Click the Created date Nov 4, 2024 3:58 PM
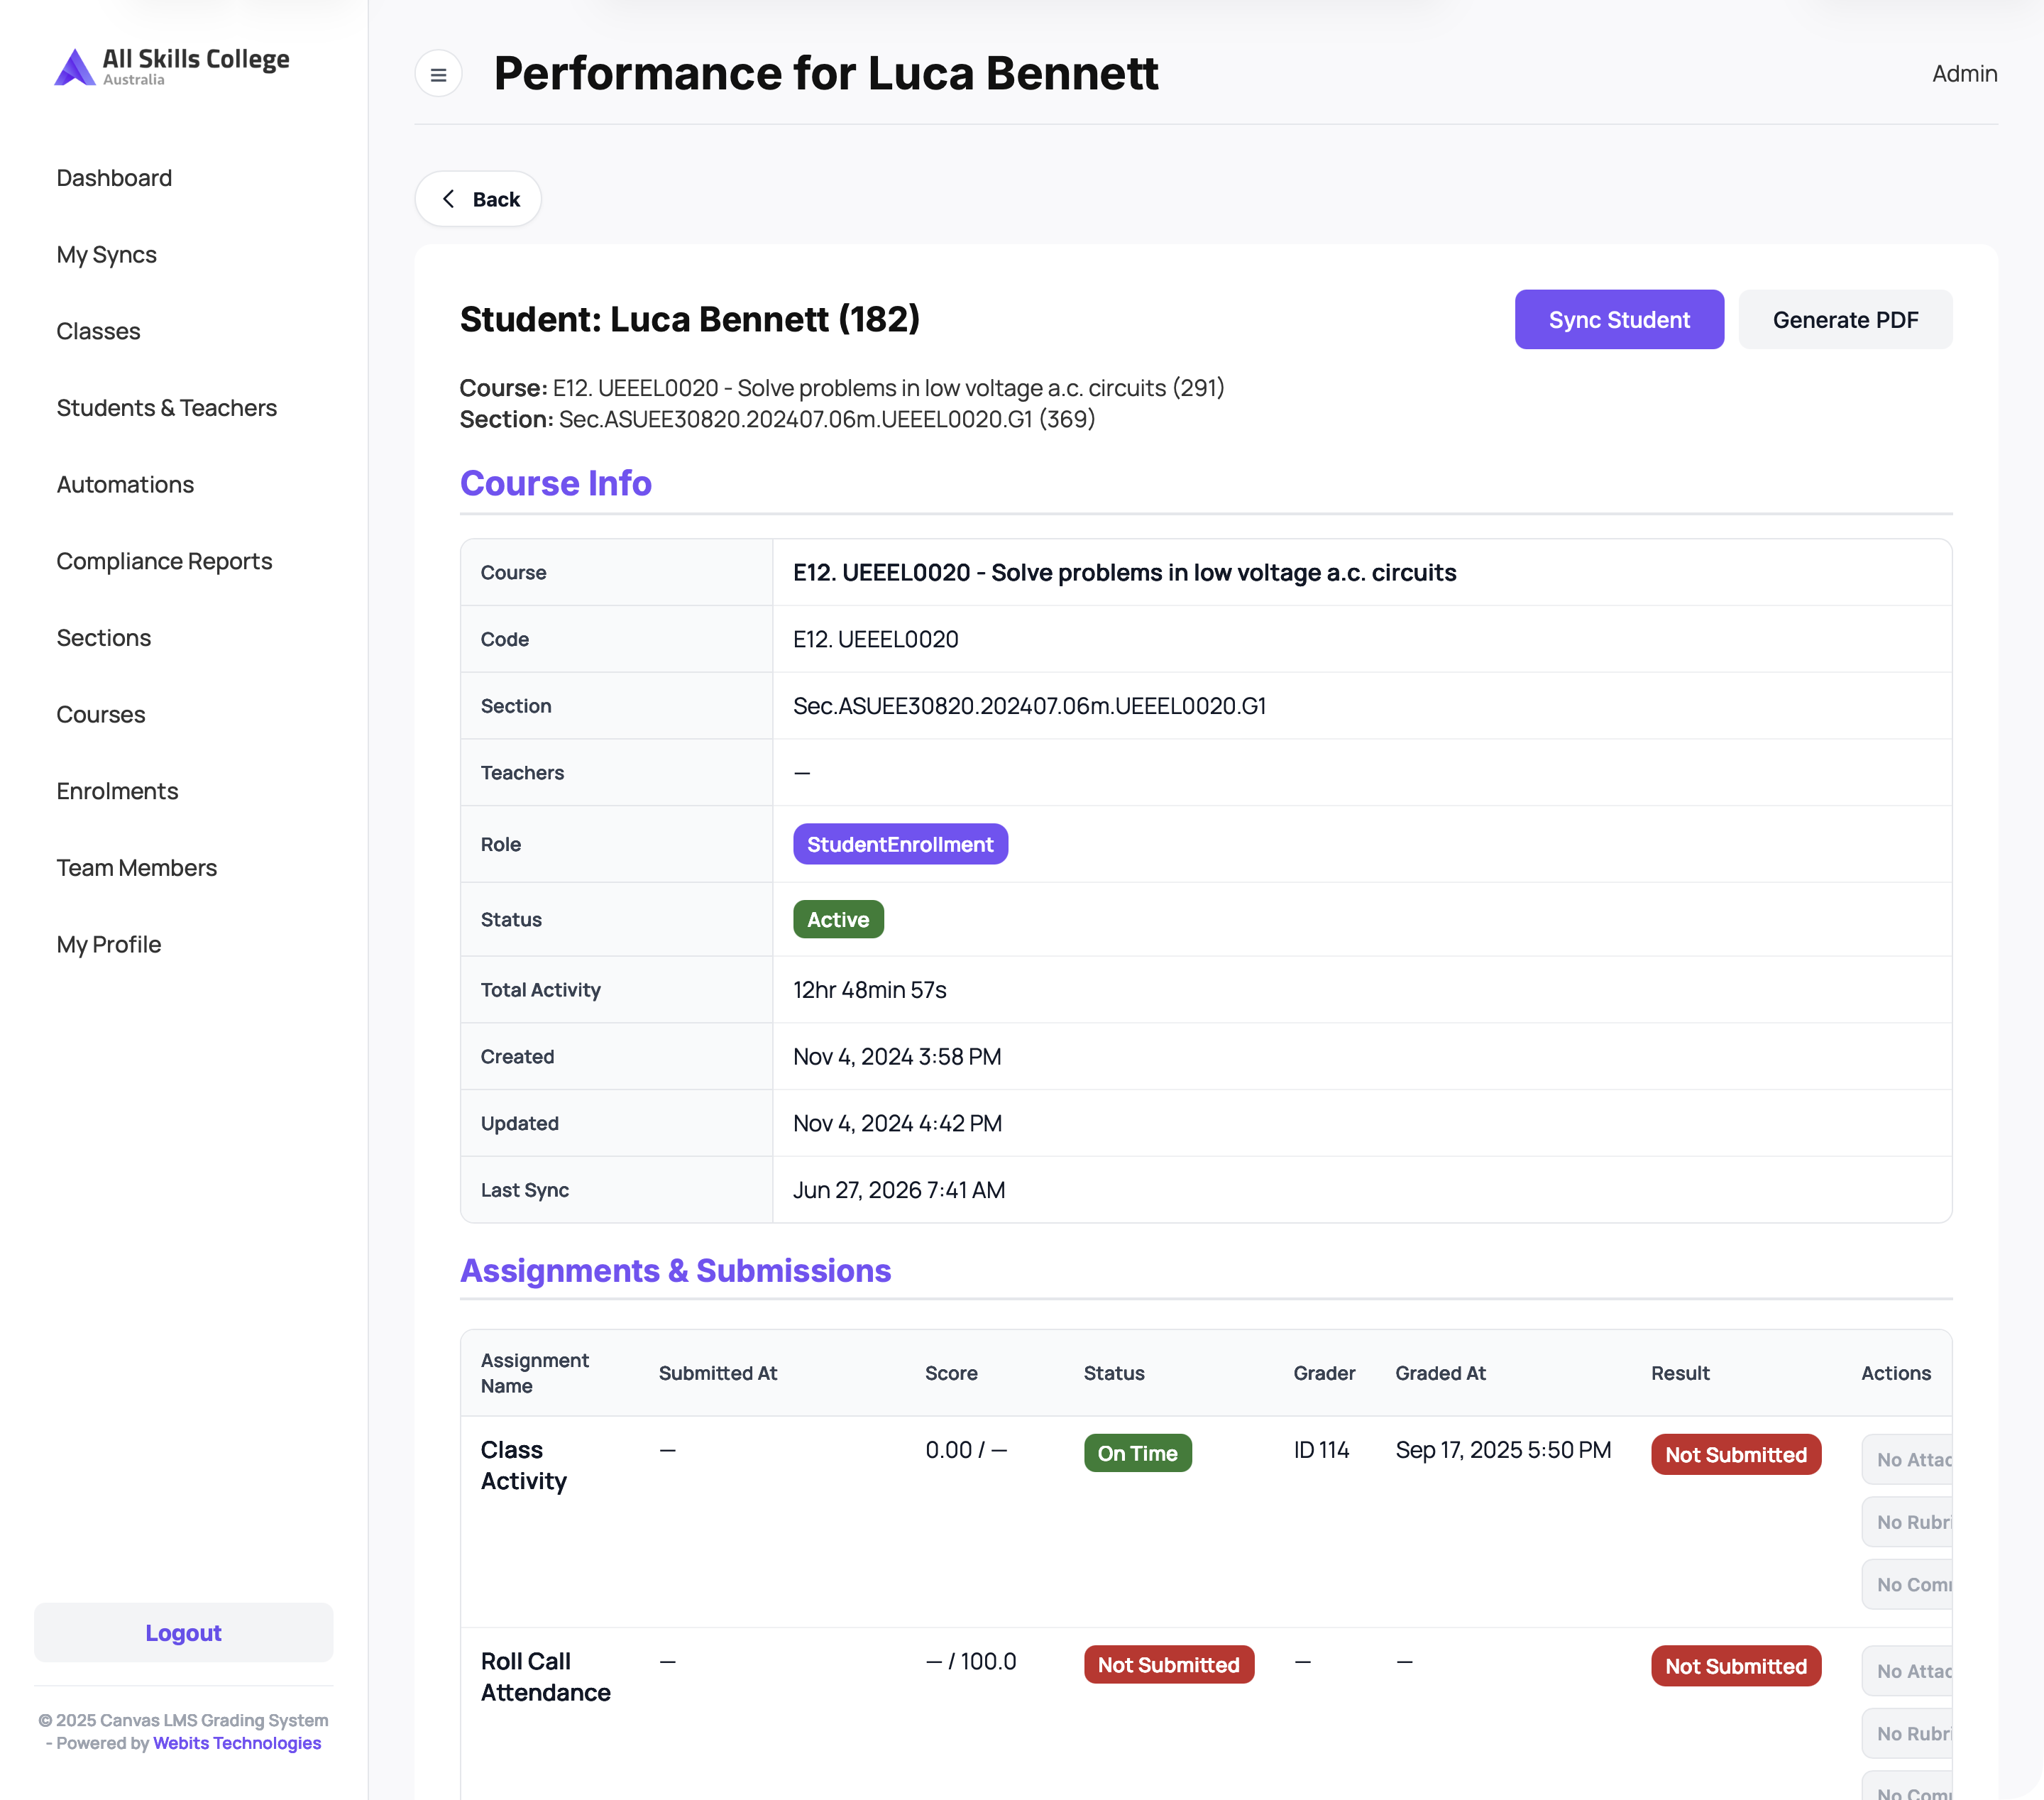Image resolution: width=2044 pixels, height=1800 pixels. point(897,1057)
